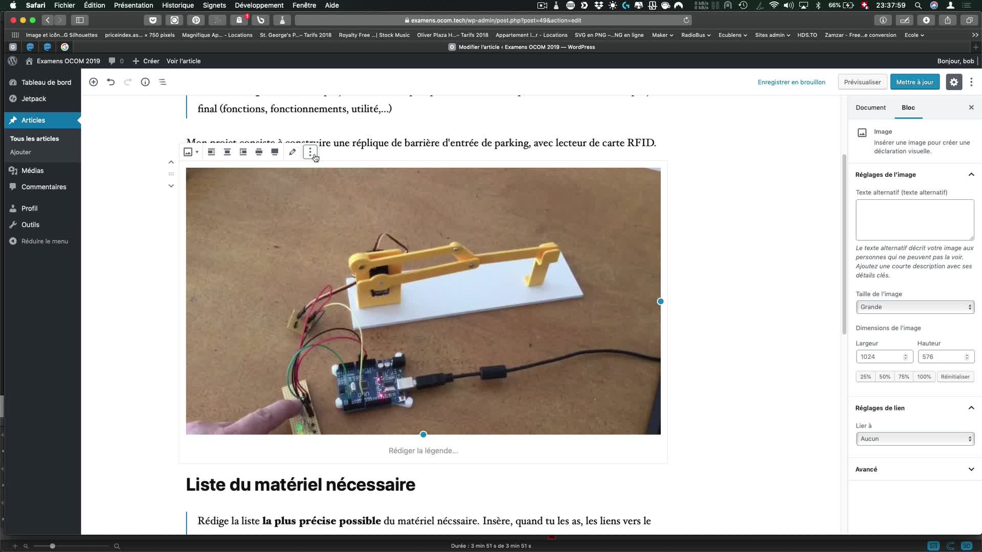
Task: Click Enregistrer en brouillon link
Action: point(791,82)
